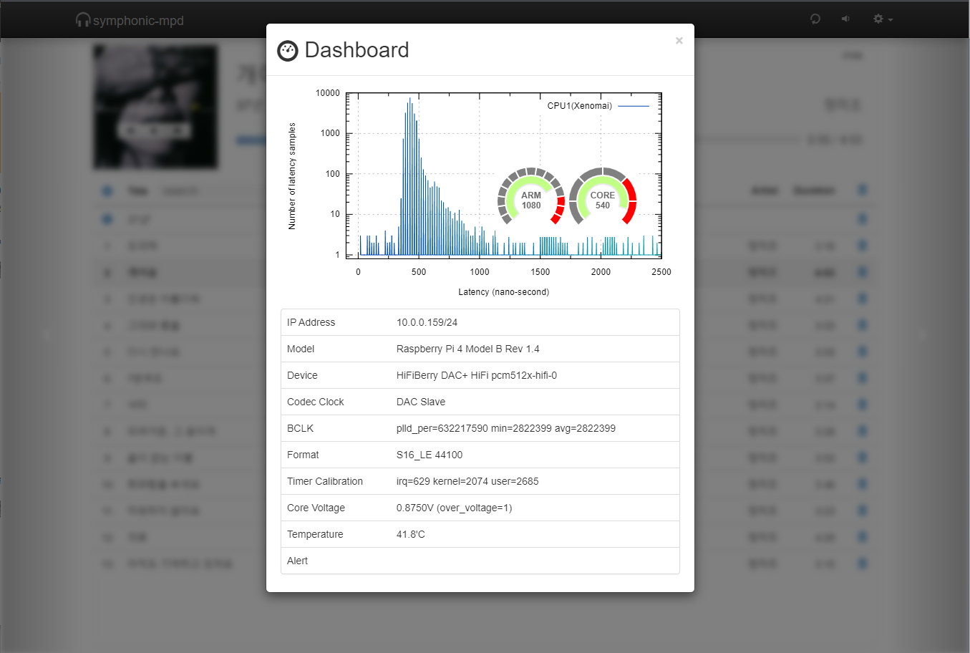Click the CPU1(Xenomai) chart legend
This screenshot has height=653, width=970.
(x=598, y=106)
